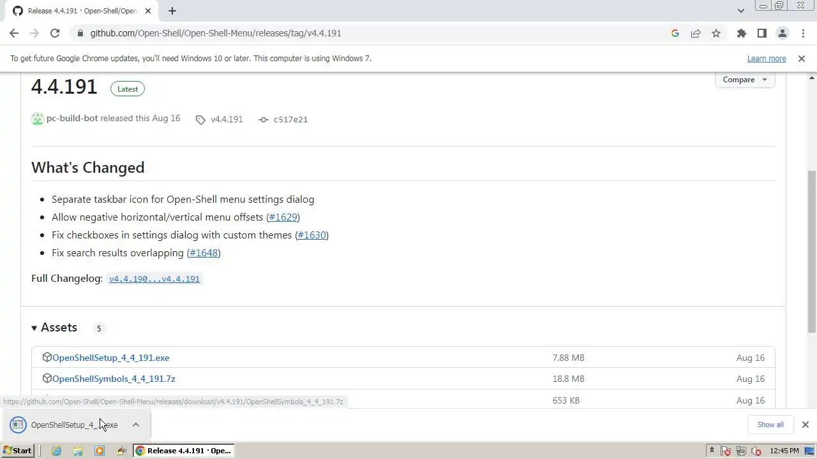Open pull request #1648 link
This screenshot has height=459, width=817.
point(204,253)
